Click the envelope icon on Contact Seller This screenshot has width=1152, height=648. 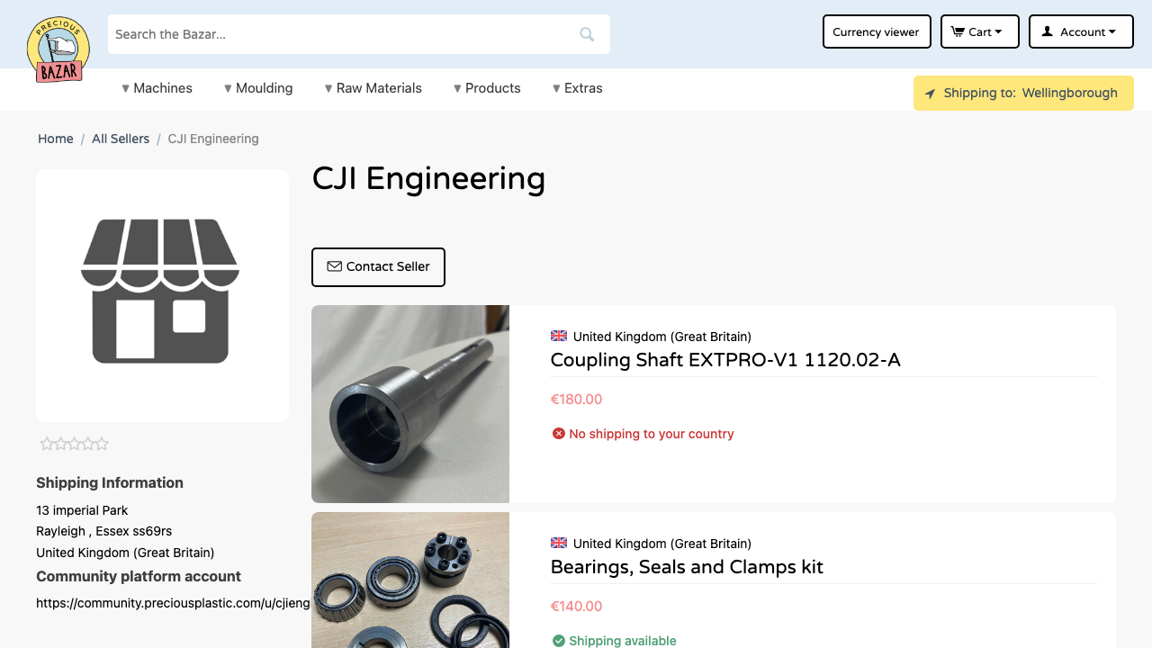335,266
